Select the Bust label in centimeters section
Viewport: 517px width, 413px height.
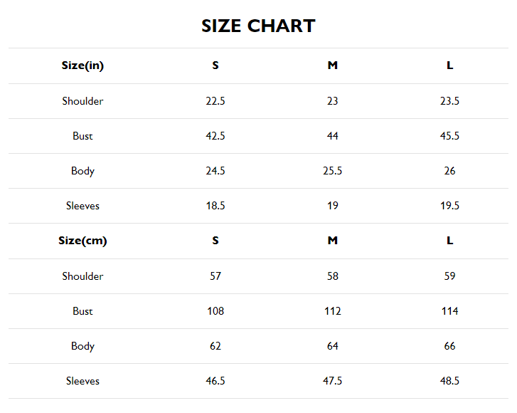point(82,311)
